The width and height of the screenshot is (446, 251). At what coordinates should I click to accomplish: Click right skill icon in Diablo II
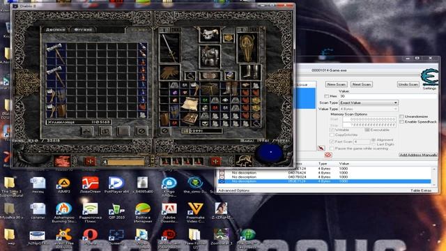(x=244, y=161)
